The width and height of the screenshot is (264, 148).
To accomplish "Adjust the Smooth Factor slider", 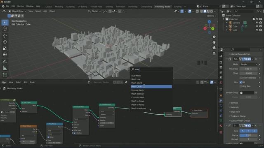I will [x=248, y=135].
